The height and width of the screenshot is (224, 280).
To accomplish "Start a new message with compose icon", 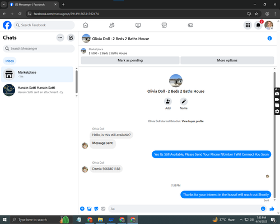I will (71, 37).
